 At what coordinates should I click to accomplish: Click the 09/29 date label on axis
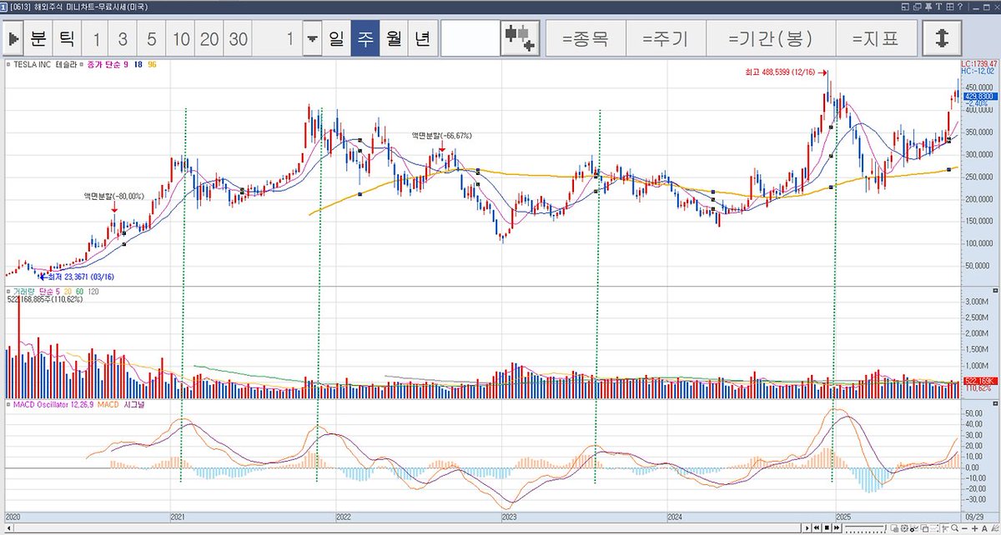pyautogui.click(x=973, y=517)
